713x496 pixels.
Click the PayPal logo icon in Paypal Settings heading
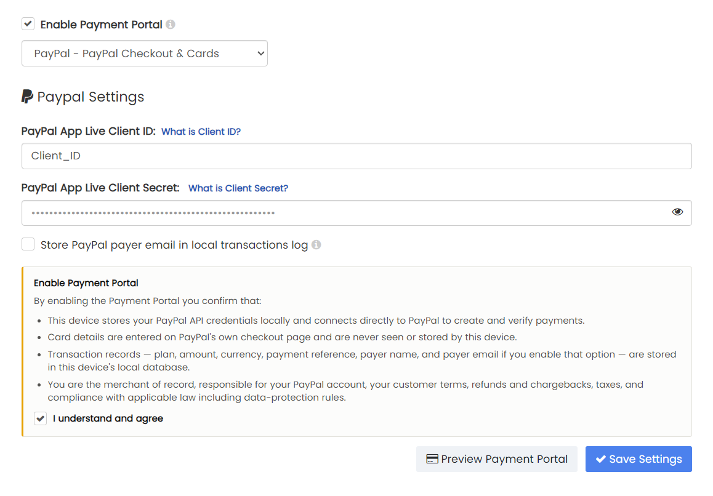(x=27, y=97)
